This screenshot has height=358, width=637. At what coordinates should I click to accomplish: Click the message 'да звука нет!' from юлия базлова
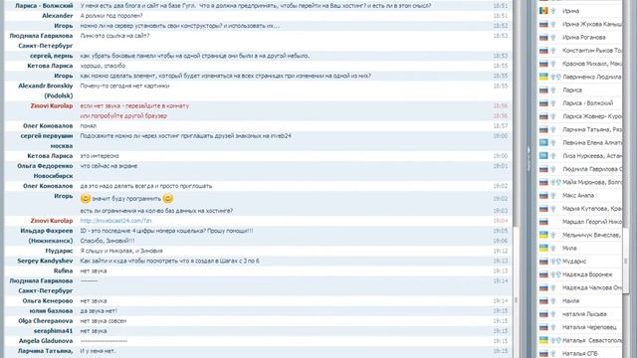point(99,311)
